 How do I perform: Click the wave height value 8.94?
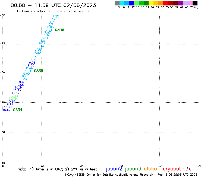[28, 71]
